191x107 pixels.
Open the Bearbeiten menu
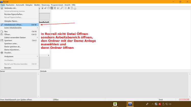[10, 5]
